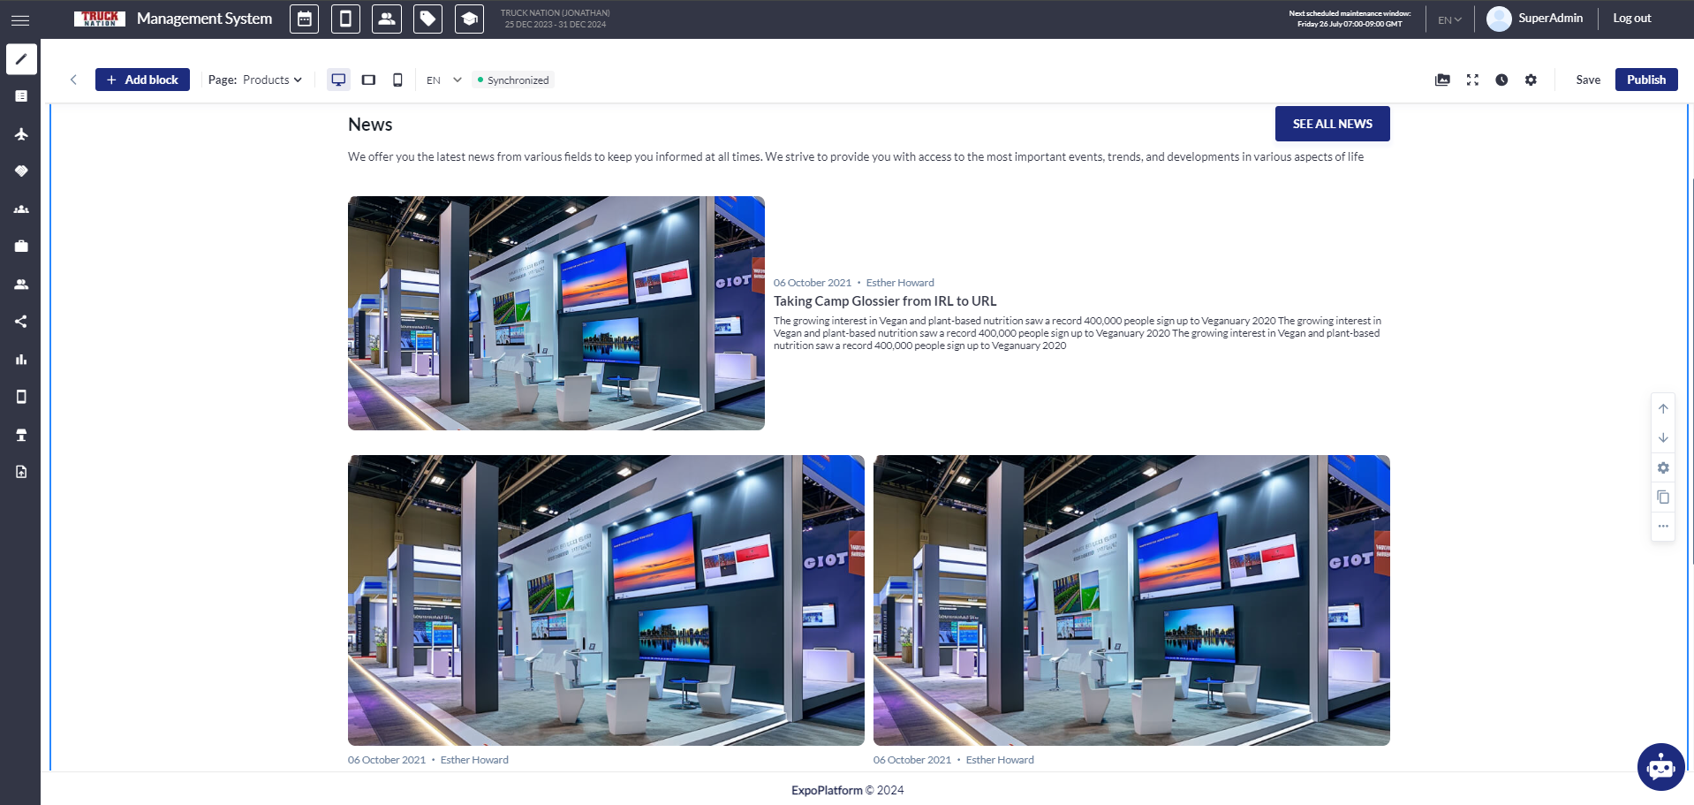Open the editor EN language dropdown
Viewport: 1694px width, 805px height.
pyautogui.click(x=444, y=80)
